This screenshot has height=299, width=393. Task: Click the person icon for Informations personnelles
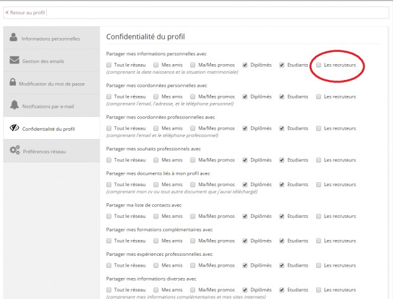point(13,37)
